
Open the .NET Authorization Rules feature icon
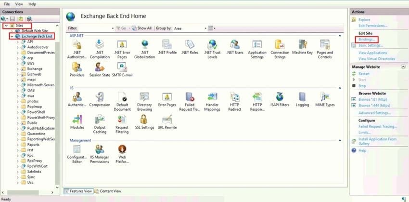pyautogui.click(x=77, y=45)
